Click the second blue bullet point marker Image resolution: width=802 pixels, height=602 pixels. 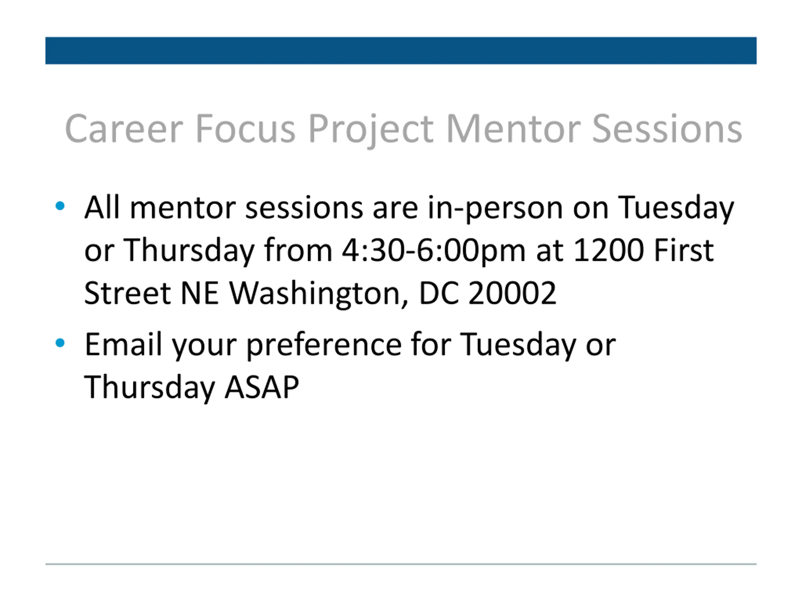point(60,343)
